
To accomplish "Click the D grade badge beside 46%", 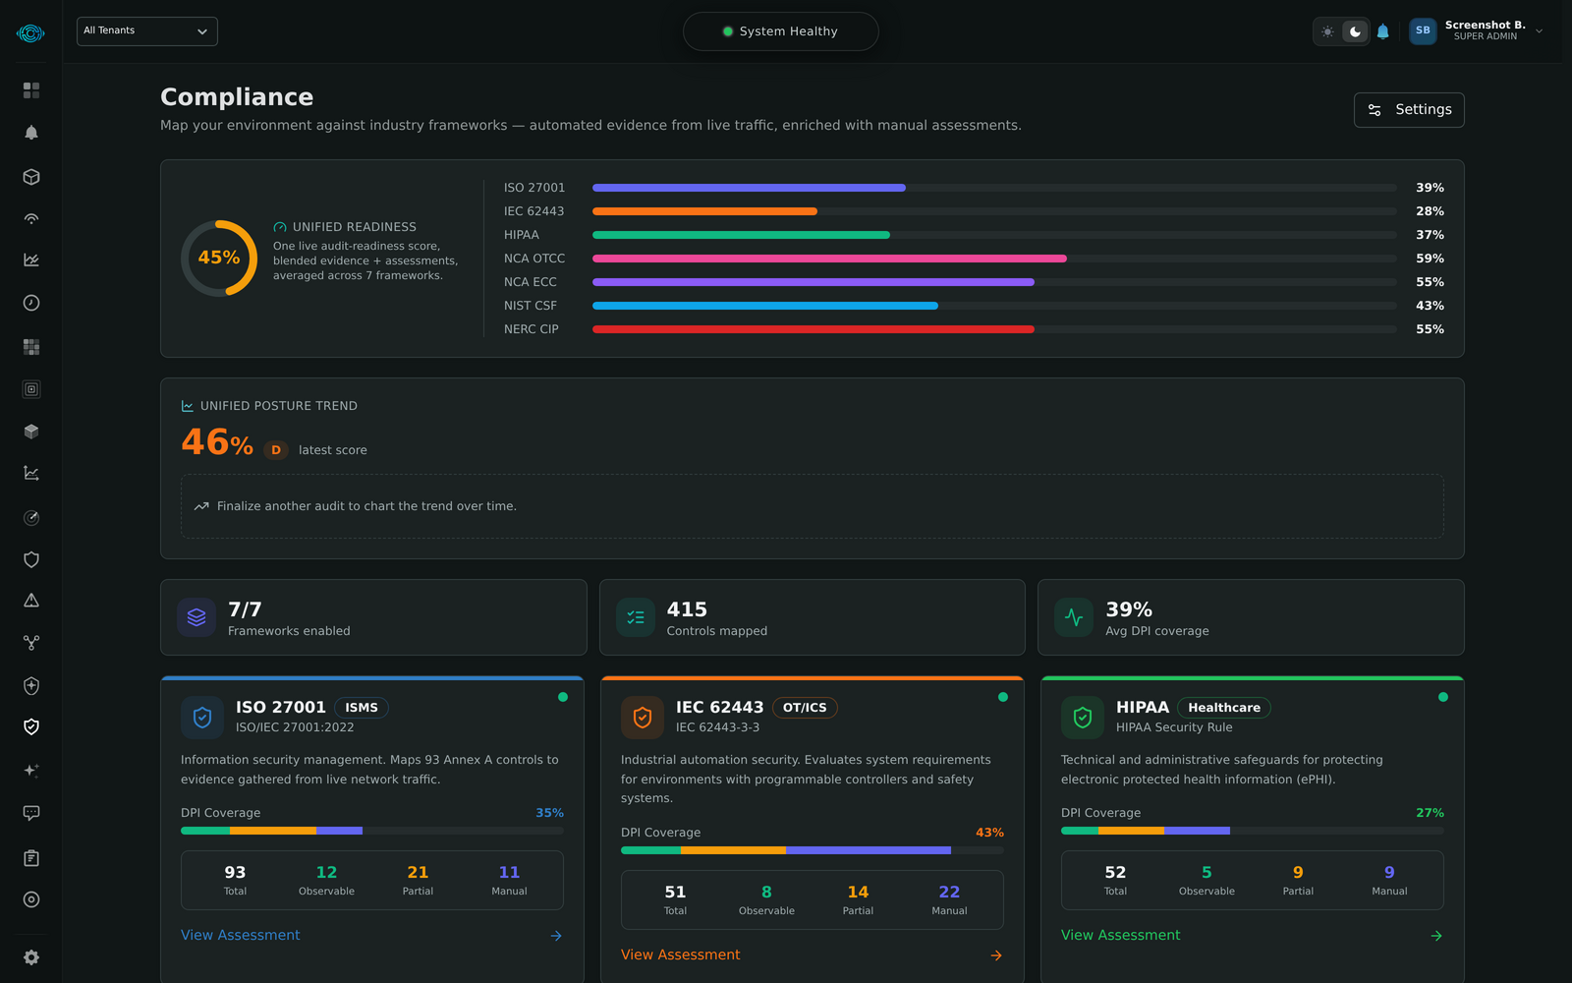I will [276, 450].
